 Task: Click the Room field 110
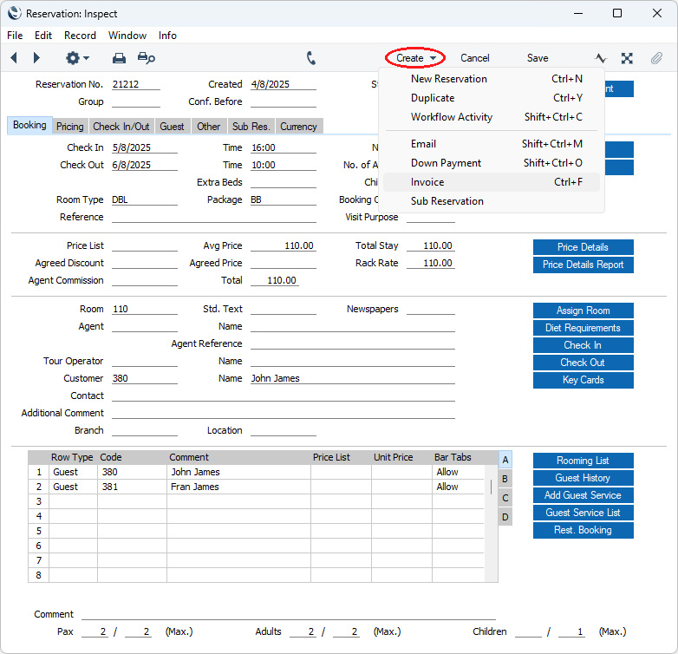click(145, 310)
